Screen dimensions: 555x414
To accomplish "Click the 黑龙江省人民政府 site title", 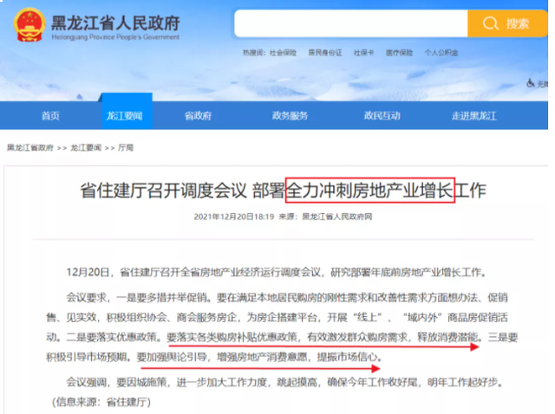I will [115, 23].
